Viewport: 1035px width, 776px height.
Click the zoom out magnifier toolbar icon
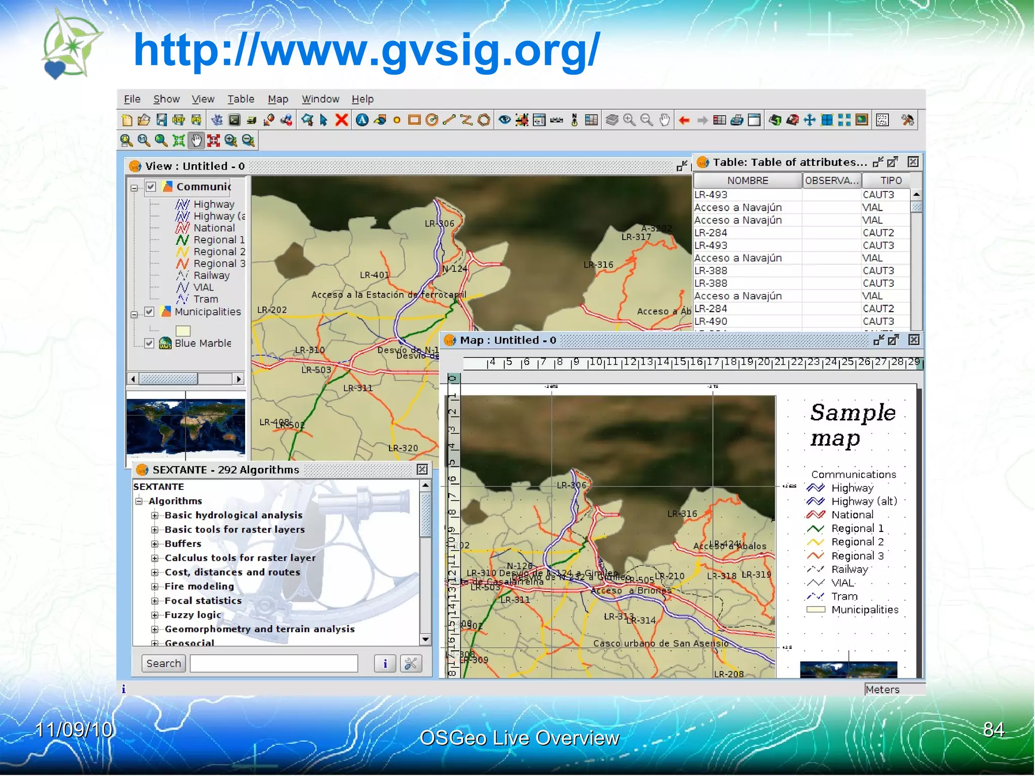click(646, 120)
